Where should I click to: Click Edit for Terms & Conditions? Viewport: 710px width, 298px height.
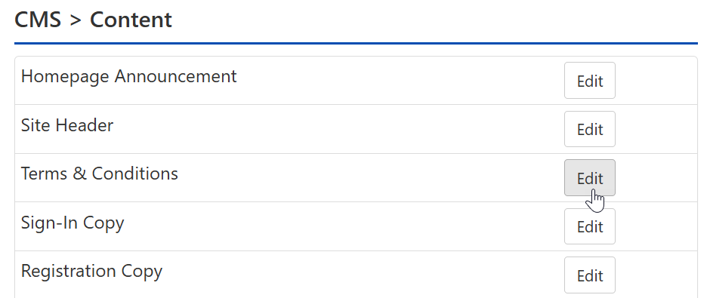point(590,178)
